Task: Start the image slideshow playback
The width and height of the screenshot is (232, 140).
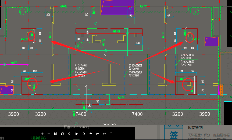Action: (77, 134)
